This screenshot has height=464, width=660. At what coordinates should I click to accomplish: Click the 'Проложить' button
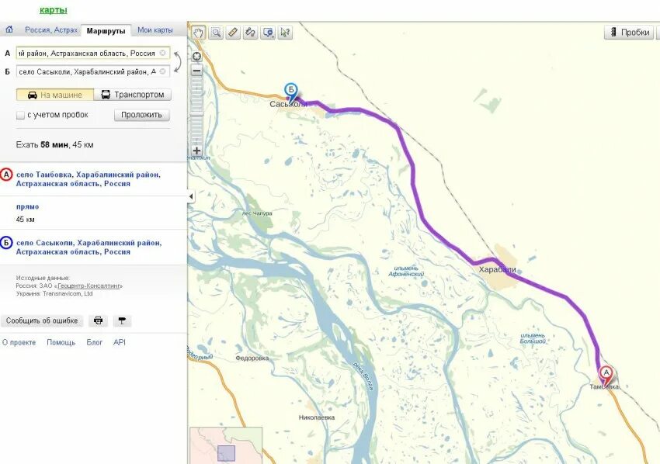(x=142, y=115)
